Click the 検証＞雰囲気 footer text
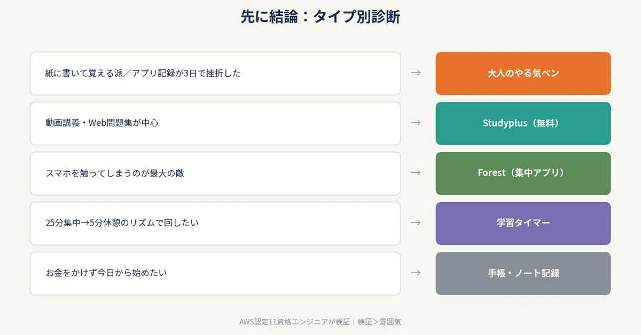Screen dimensions: 641x335 tap(379, 322)
